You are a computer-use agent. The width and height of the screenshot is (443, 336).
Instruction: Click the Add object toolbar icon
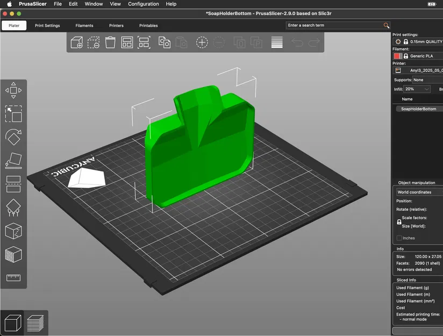pyautogui.click(x=76, y=42)
